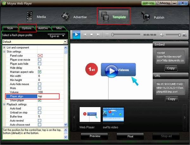Click the Save as button
Viewport: 190px width, 145px height.
(54, 36)
